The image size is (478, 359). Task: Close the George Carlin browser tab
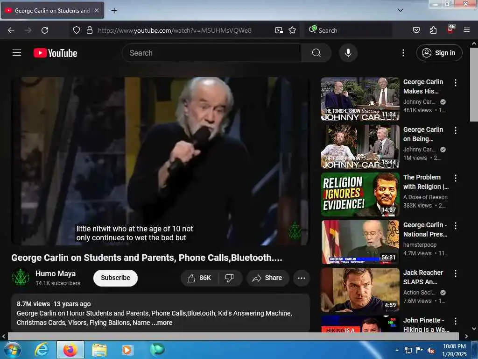[x=97, y=10]
